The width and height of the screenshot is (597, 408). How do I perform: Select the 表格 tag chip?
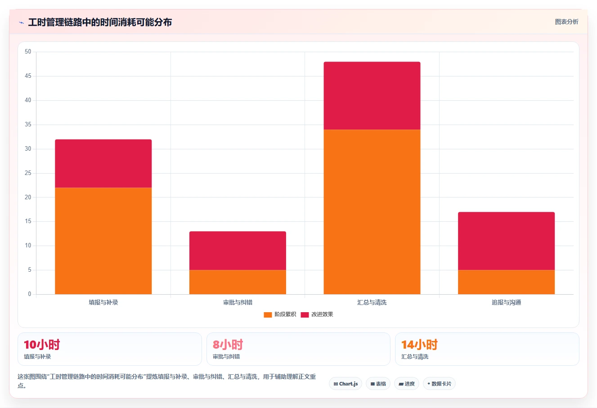pos(378,384)
